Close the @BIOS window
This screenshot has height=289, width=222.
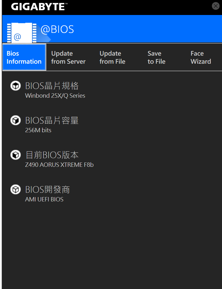pyautogui.click(x=216, y=6)
